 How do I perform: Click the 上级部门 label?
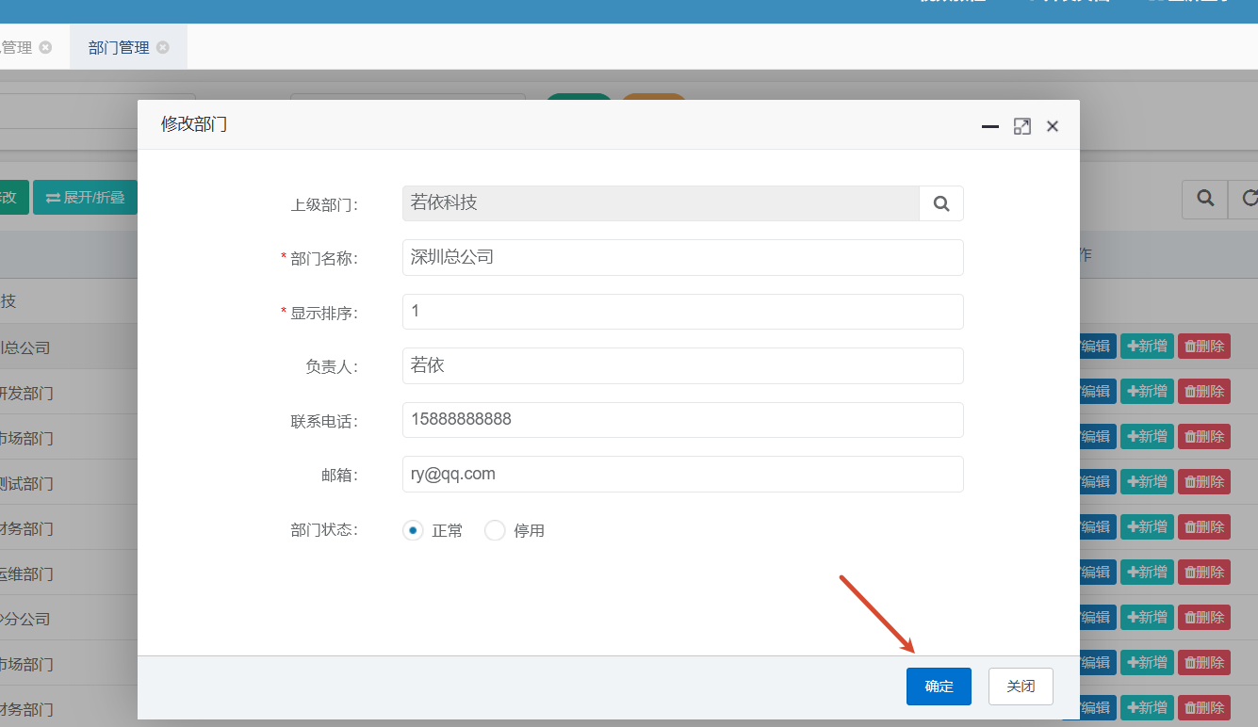click(324, 204)
